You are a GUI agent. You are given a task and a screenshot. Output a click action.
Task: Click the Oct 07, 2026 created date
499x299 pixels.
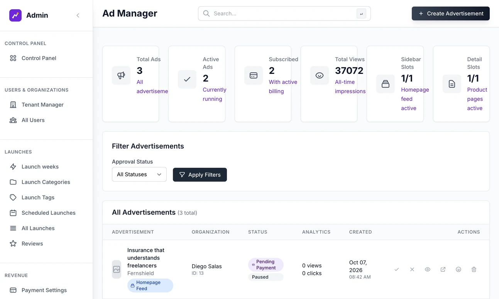(358, 266)
